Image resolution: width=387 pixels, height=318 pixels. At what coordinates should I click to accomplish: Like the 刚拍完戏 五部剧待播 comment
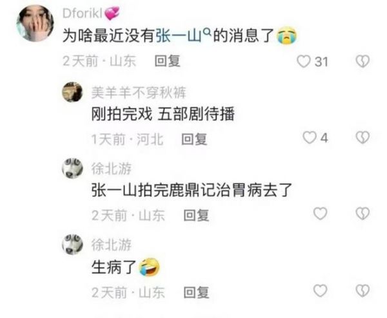click(310, 138)
